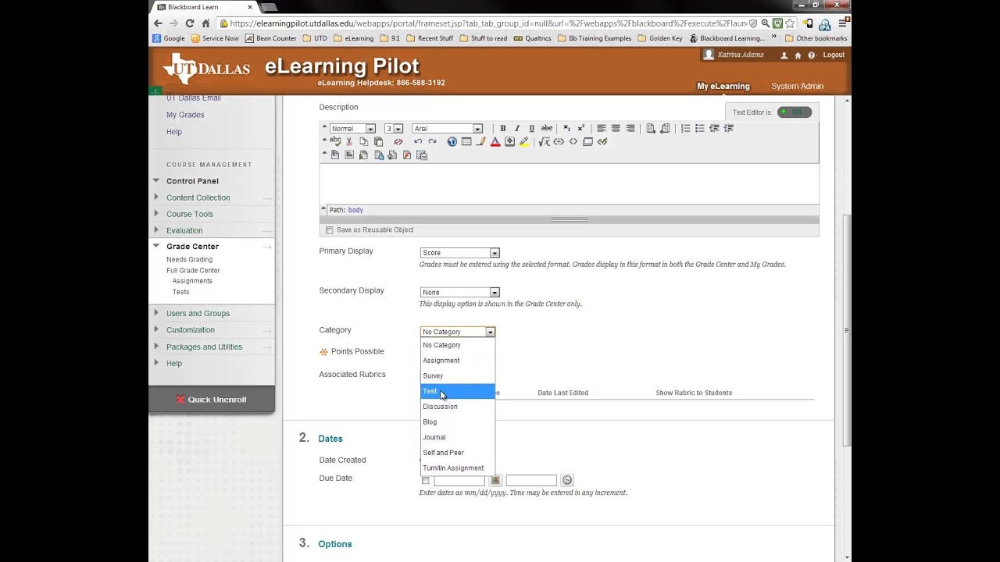
Task: Apply bold formatting in the description editor
Action: click(x=503, y=128)
